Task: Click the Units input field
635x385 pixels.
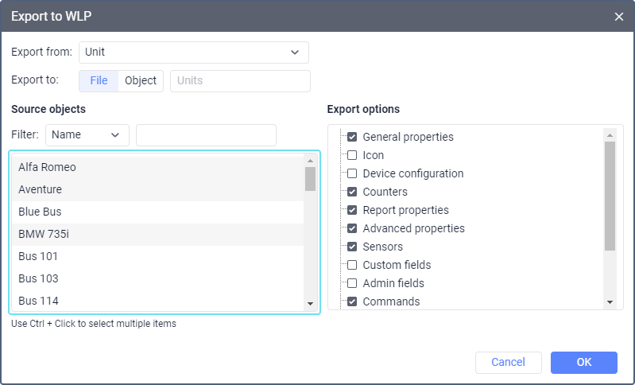Action: [x=239, y=81]
